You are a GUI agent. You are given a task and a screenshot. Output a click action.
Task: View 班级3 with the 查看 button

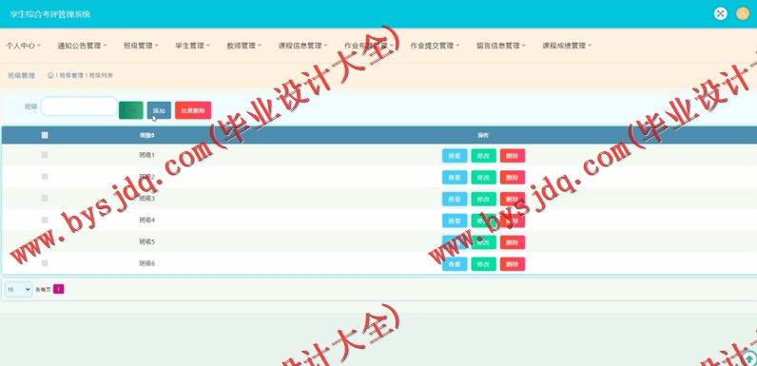click(455, 199)
